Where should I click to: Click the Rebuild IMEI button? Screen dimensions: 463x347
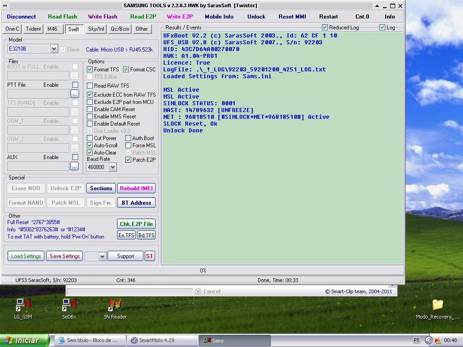tap(137, 188)
